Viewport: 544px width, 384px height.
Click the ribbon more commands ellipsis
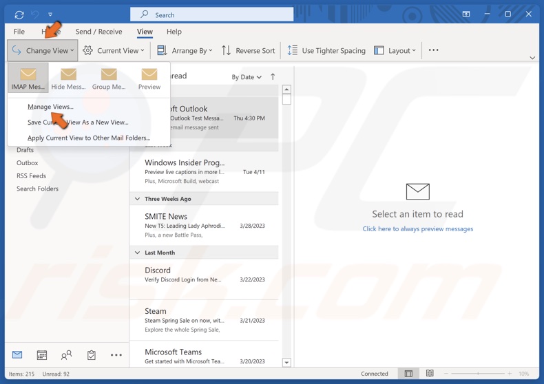[x=433, y=50]
